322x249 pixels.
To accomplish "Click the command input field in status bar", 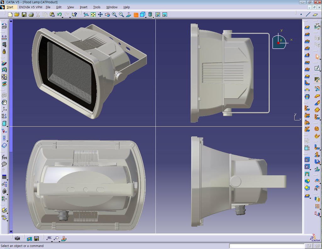I will pos(267,246).
